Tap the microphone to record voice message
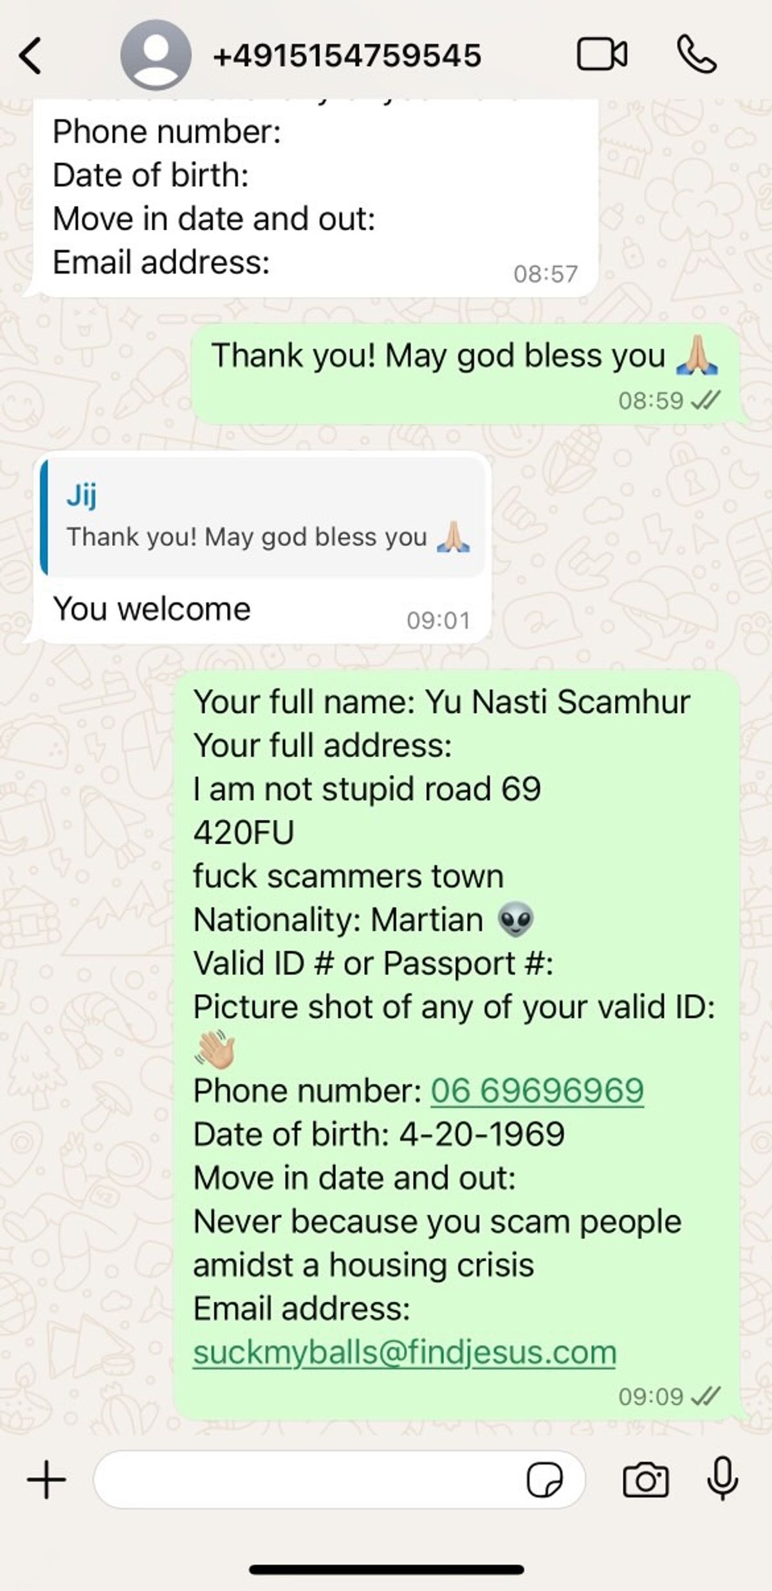772x1591 pixels. [722, 1478]
